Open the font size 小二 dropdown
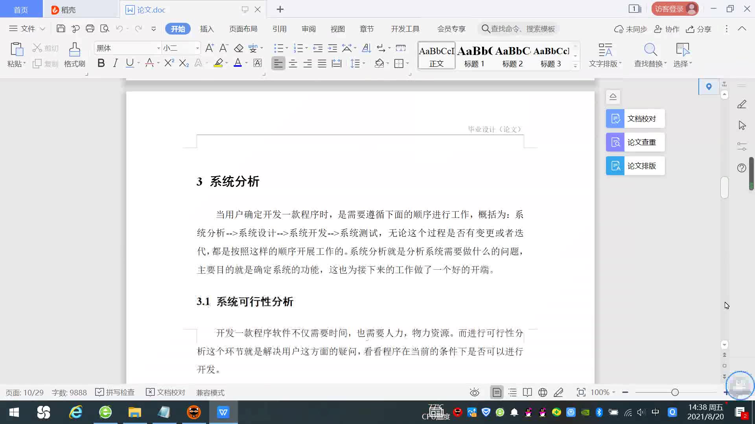 pyautogui.click(x=197, y=48)
